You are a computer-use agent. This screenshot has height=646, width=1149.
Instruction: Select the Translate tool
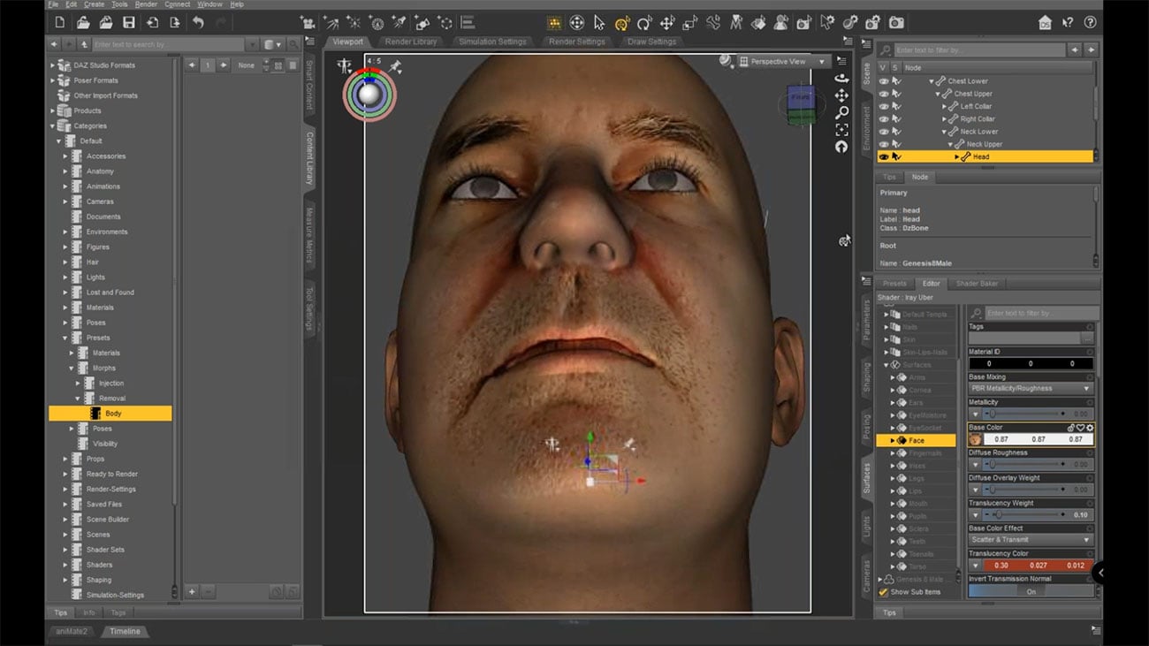tap(666, 22)
